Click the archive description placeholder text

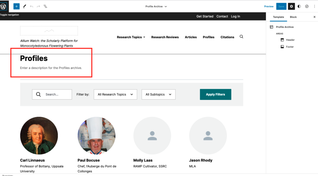pyautogui.click(x=51, y=68)
